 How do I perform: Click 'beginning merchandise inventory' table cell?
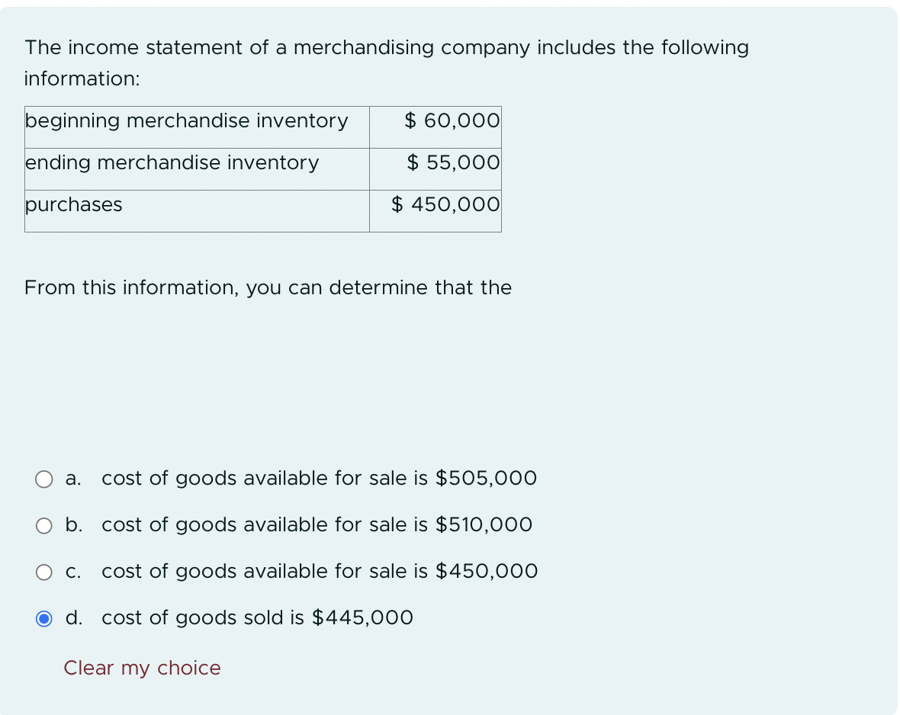(x=197, y=127)
